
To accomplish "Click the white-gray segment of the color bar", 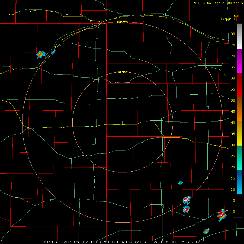I will (x=239, y=36).
